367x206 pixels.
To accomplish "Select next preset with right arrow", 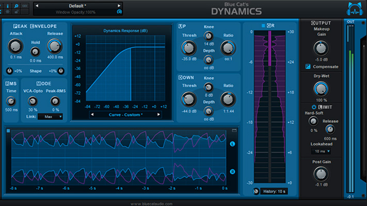I will 119,6.
